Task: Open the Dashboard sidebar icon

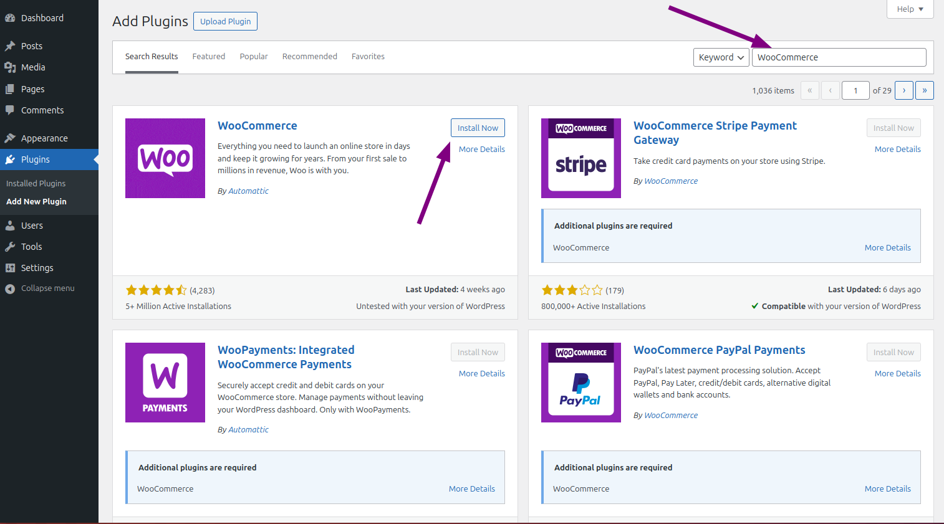Action: click(x=11, y=17)
